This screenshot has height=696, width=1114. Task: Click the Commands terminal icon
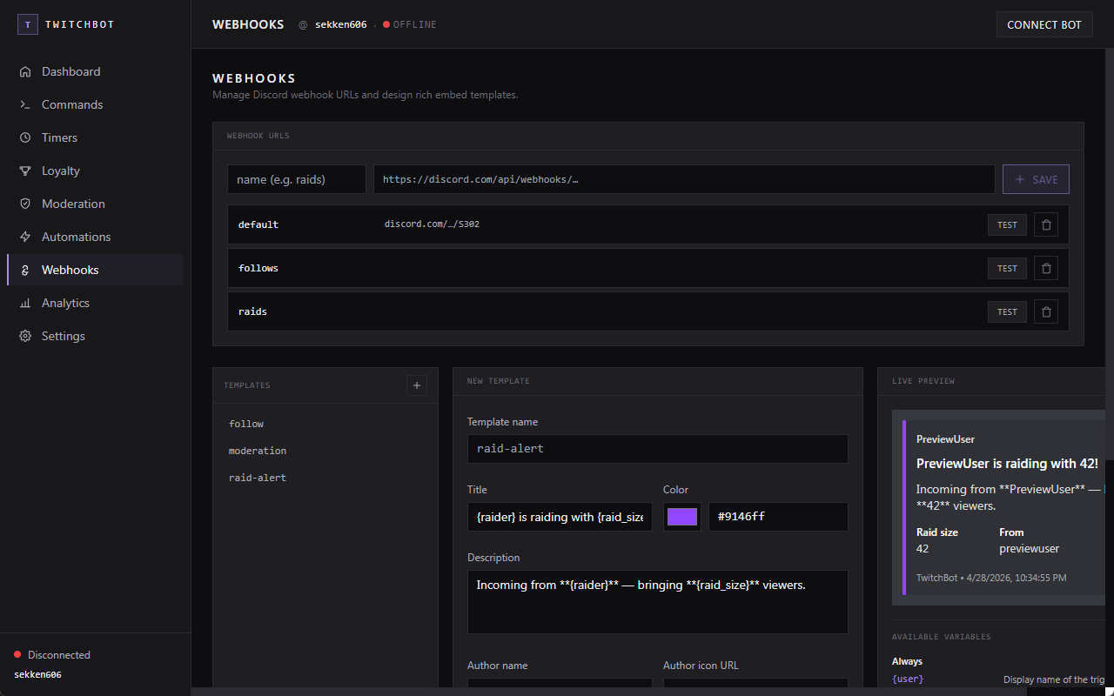[x=25, y=104]
